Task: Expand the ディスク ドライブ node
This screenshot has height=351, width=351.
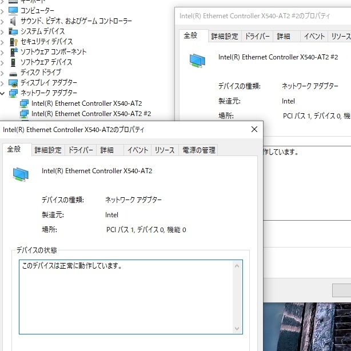Action: point(2,73)
